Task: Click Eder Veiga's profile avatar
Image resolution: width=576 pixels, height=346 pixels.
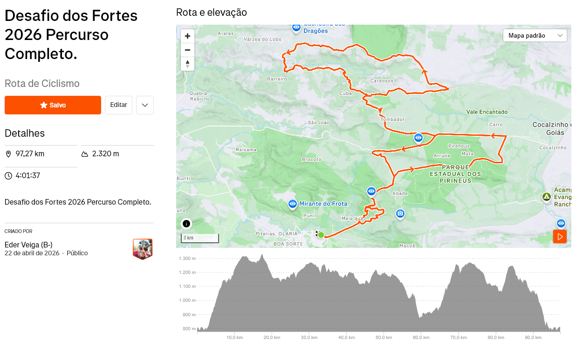Action: (x=143, y=249)
